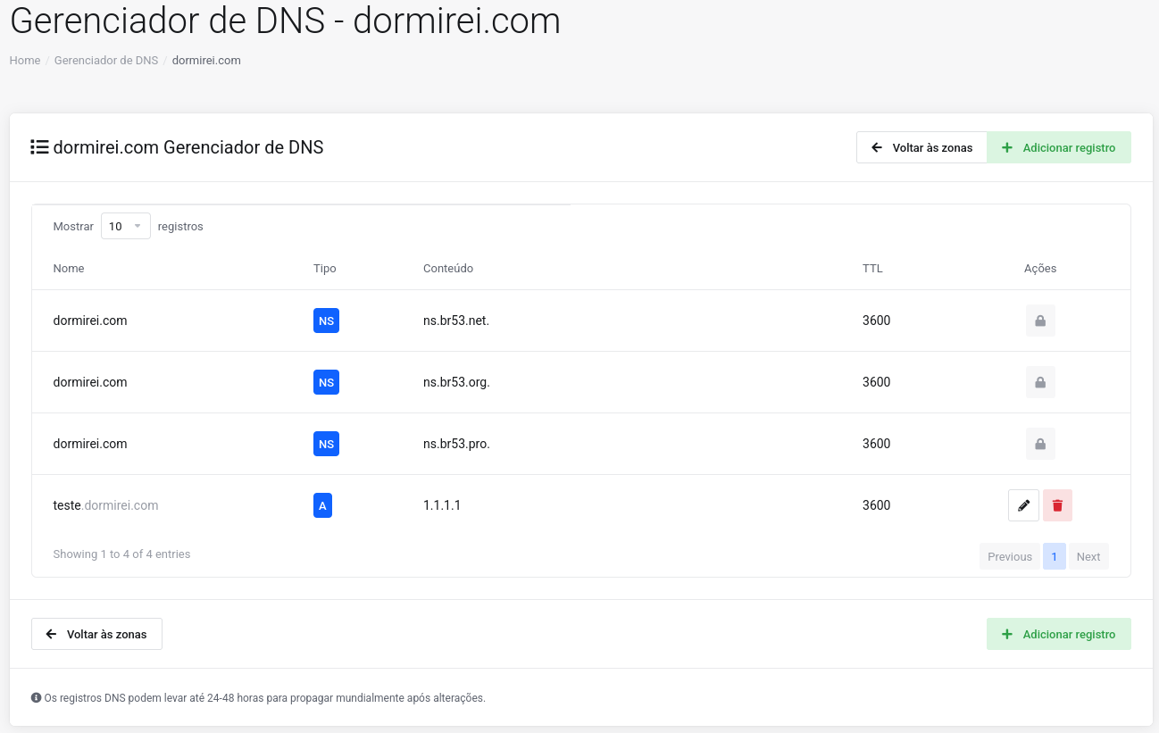Open the Mostrar registros count dropdown
Viewport: 1159px width, 733px height.
click(x=126, y=227)
